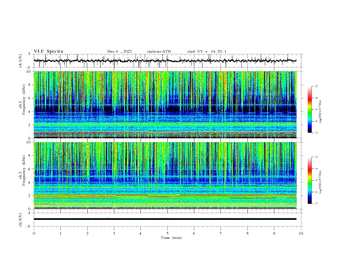Click the log(PSD) label beside ch.1 colorbar
Screen dimensions: 339x262
tap(321, 111)
